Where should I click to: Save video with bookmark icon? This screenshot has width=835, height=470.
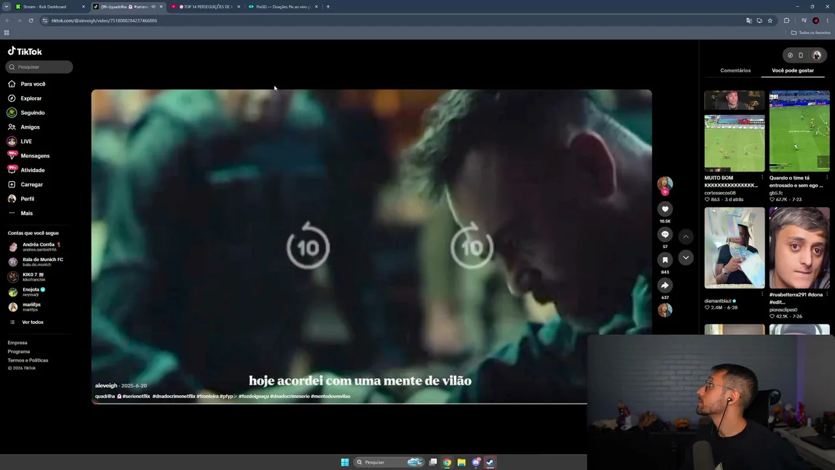pos(665,260)
